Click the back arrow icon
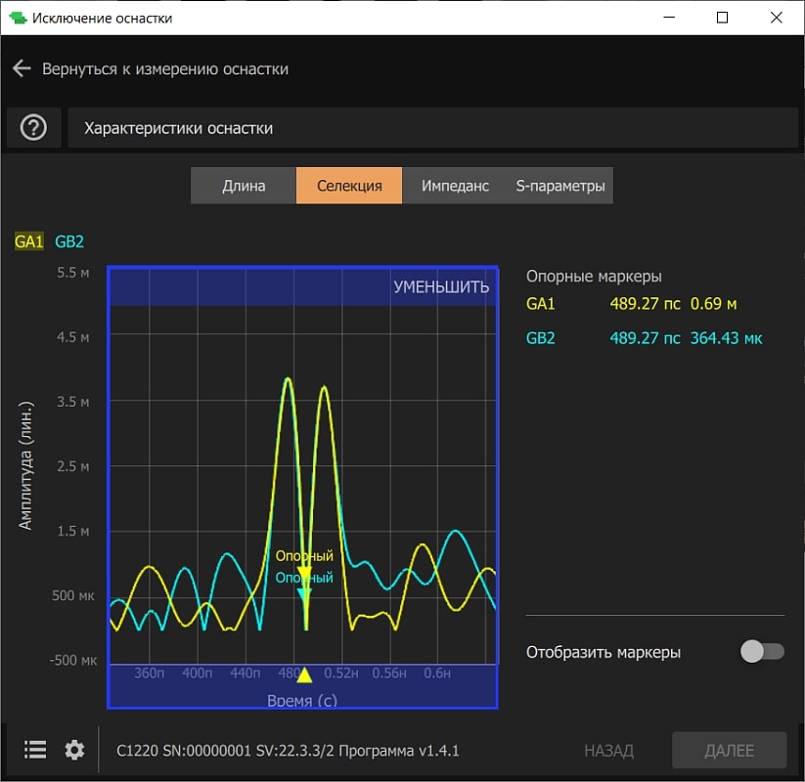 tap(22, 69)
